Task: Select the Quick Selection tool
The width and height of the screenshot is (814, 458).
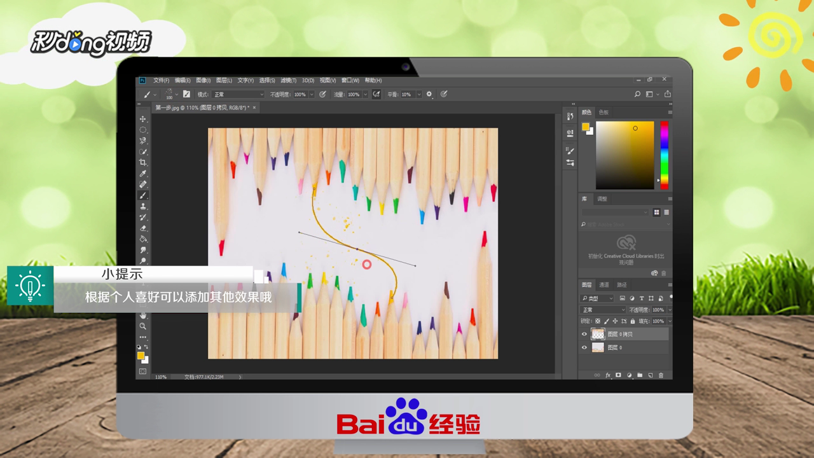Action: click(x=143, y=151)
